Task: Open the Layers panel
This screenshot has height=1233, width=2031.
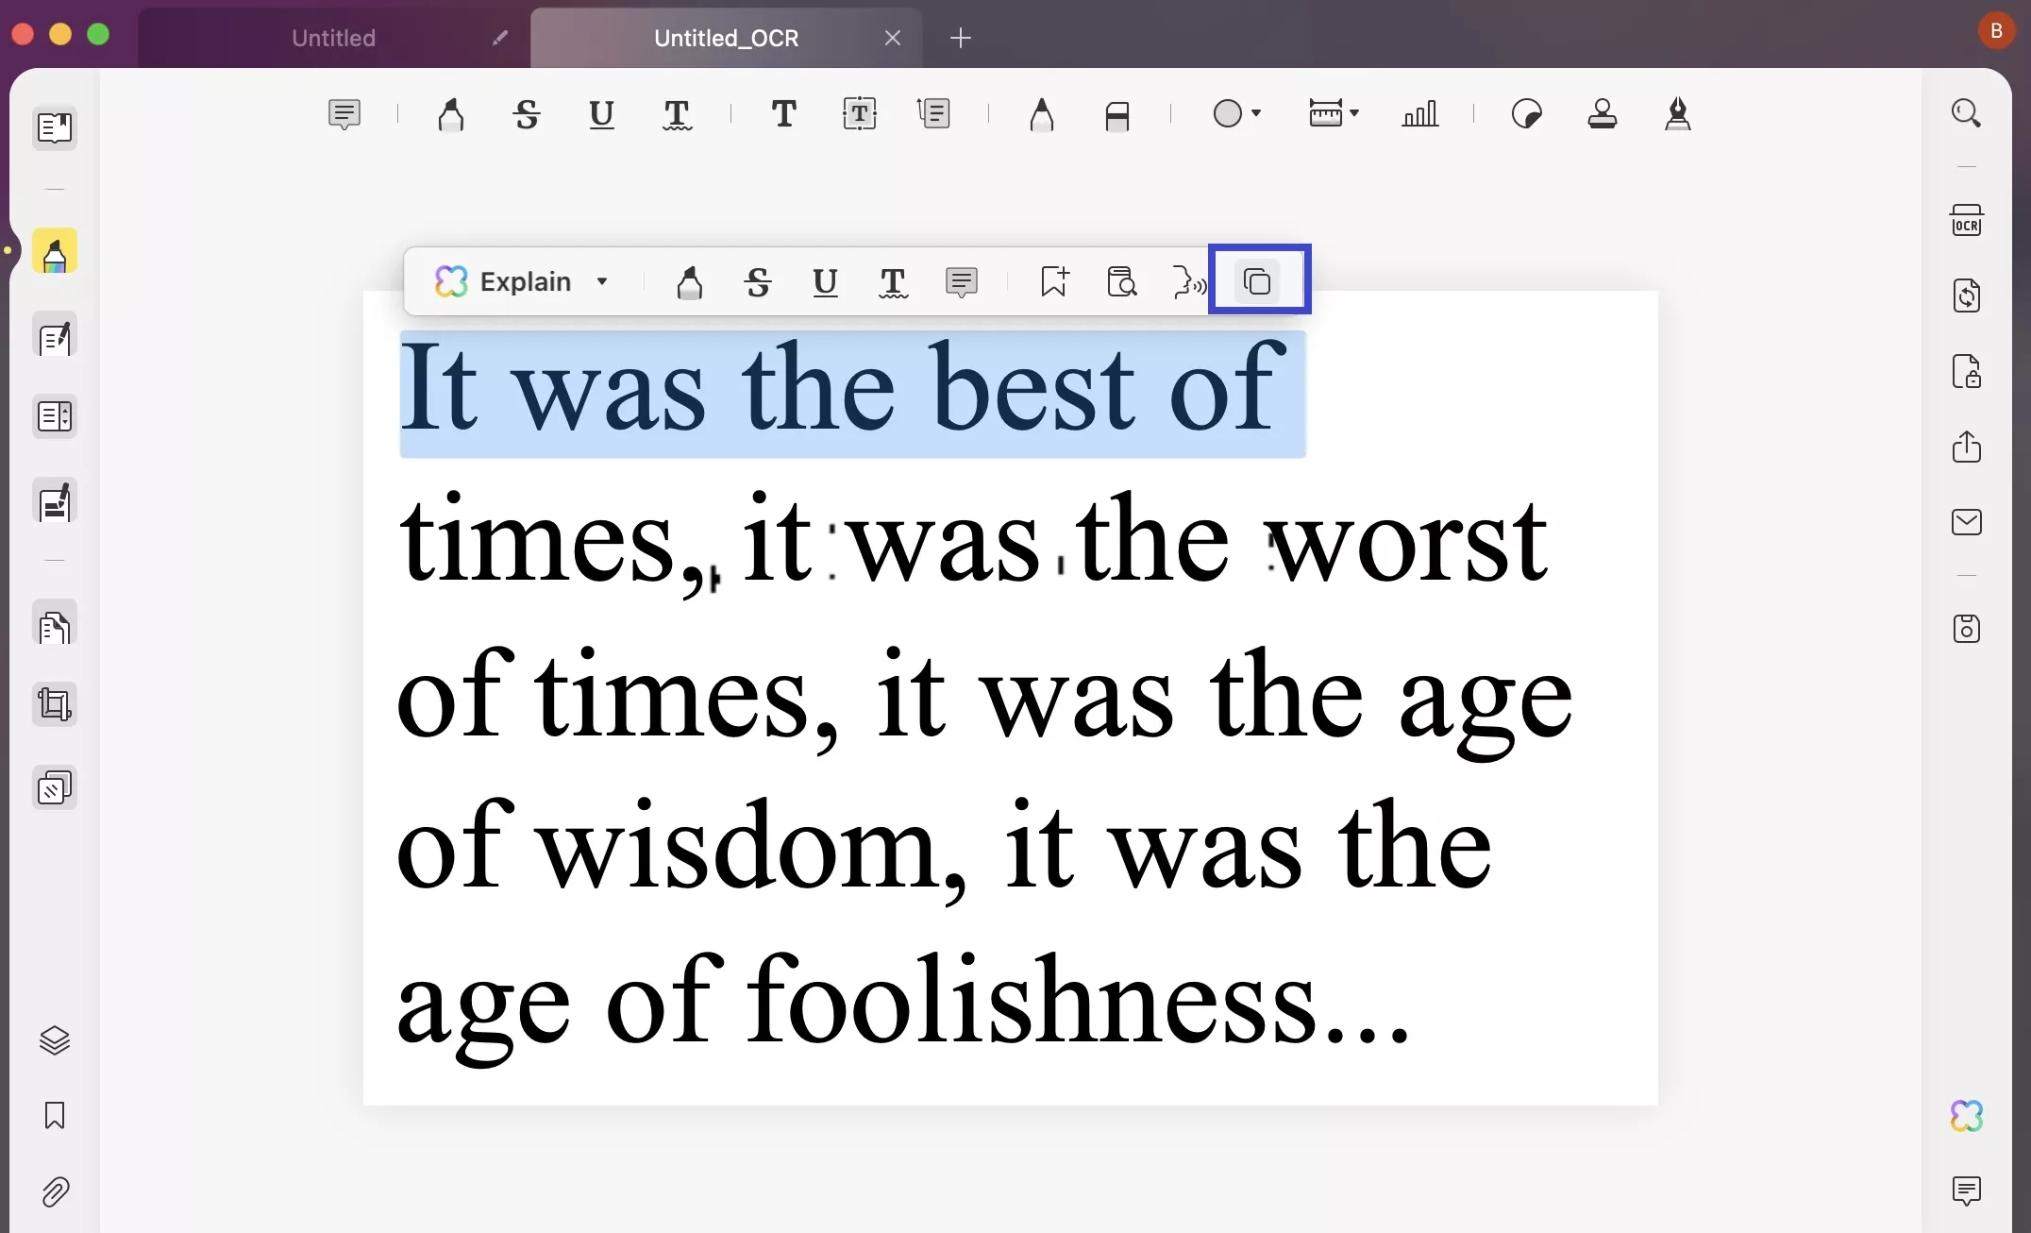Action: coord(55,1039)
